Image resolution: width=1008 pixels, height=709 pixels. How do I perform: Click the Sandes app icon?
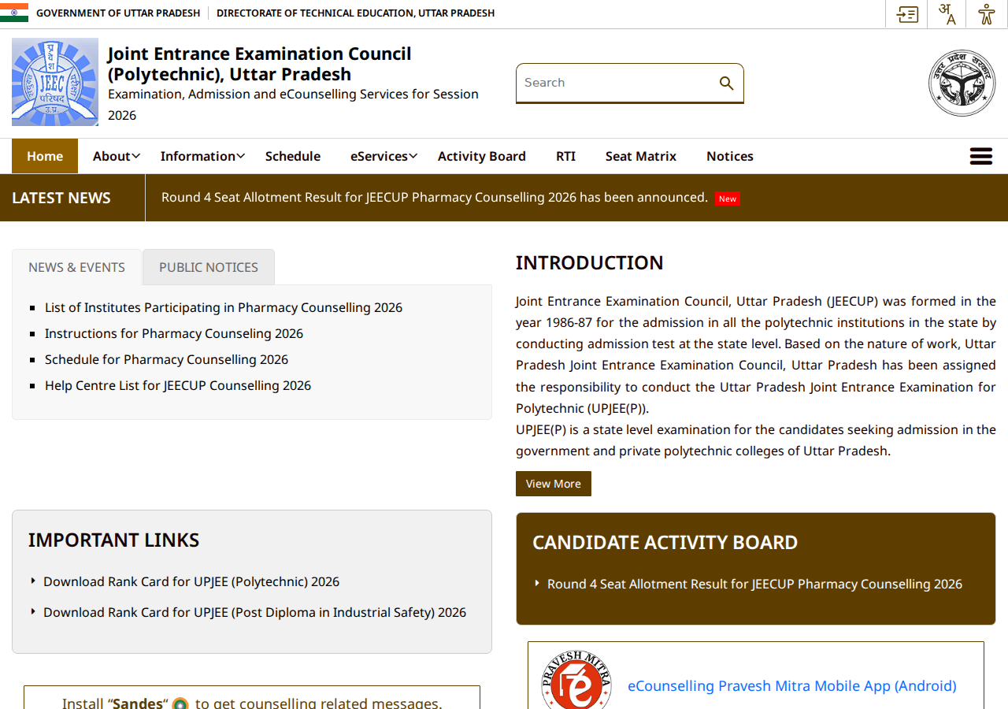pyautogui.click(x=180, y=703)
